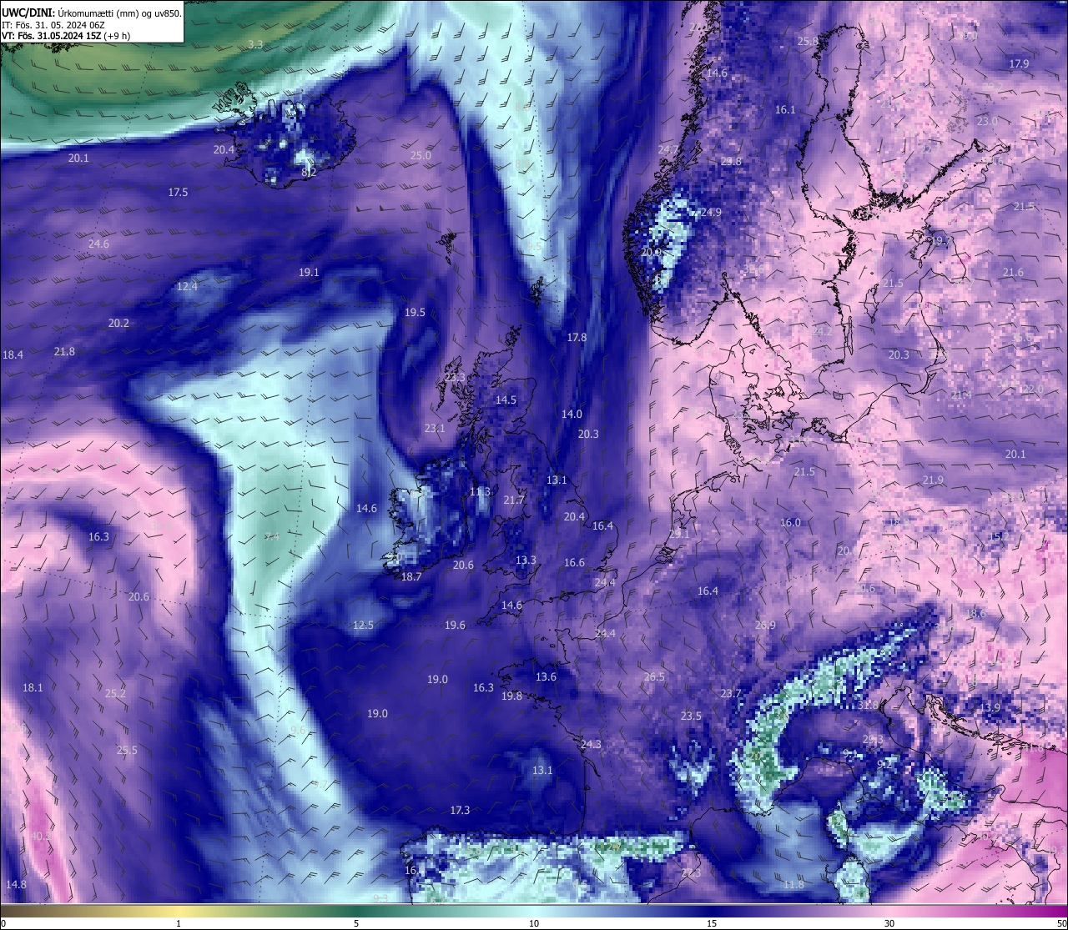This screenshot has height=930, width=1068.
Task: Click the 16.0 value over Germany
Action: (x=790, y=522)
